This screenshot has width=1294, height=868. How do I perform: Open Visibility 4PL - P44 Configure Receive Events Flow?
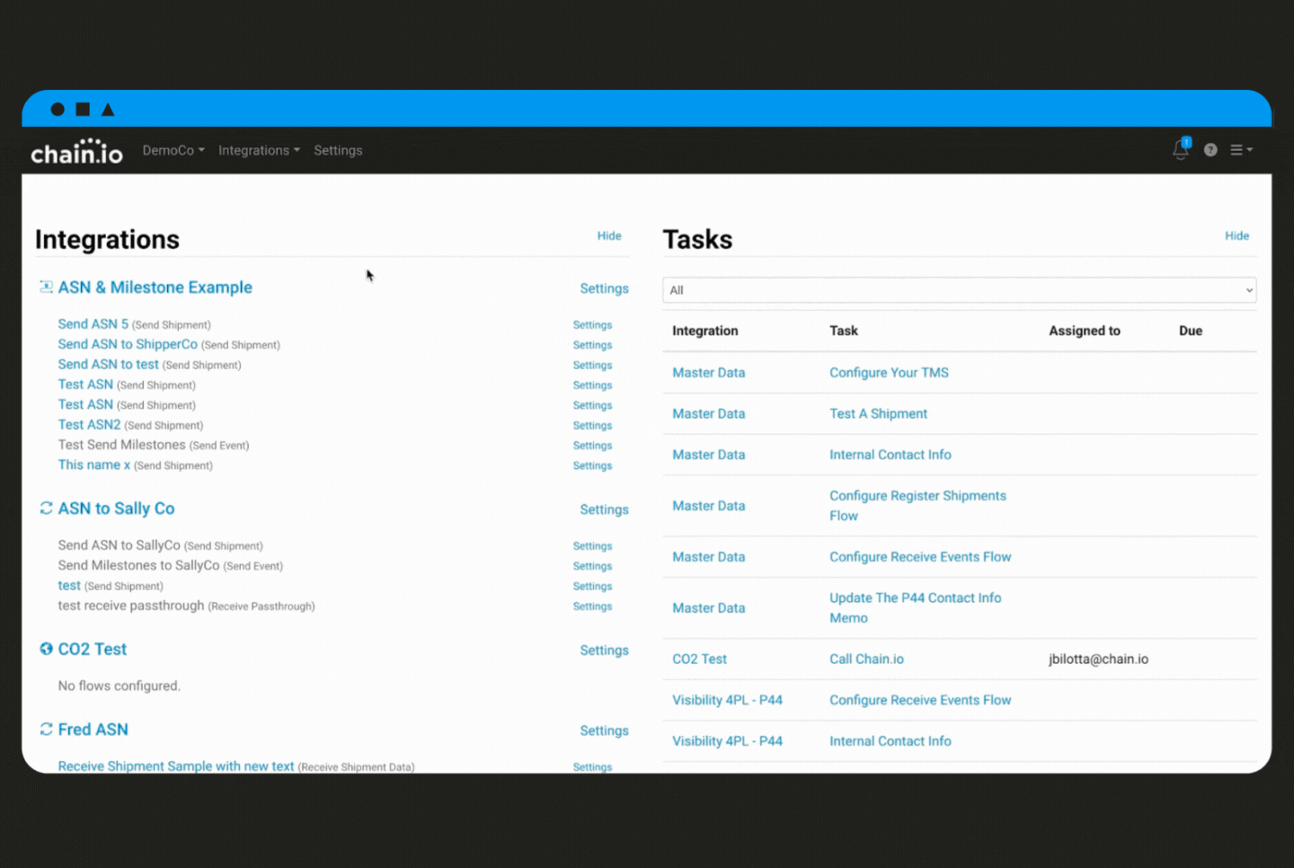pos(920,700)
